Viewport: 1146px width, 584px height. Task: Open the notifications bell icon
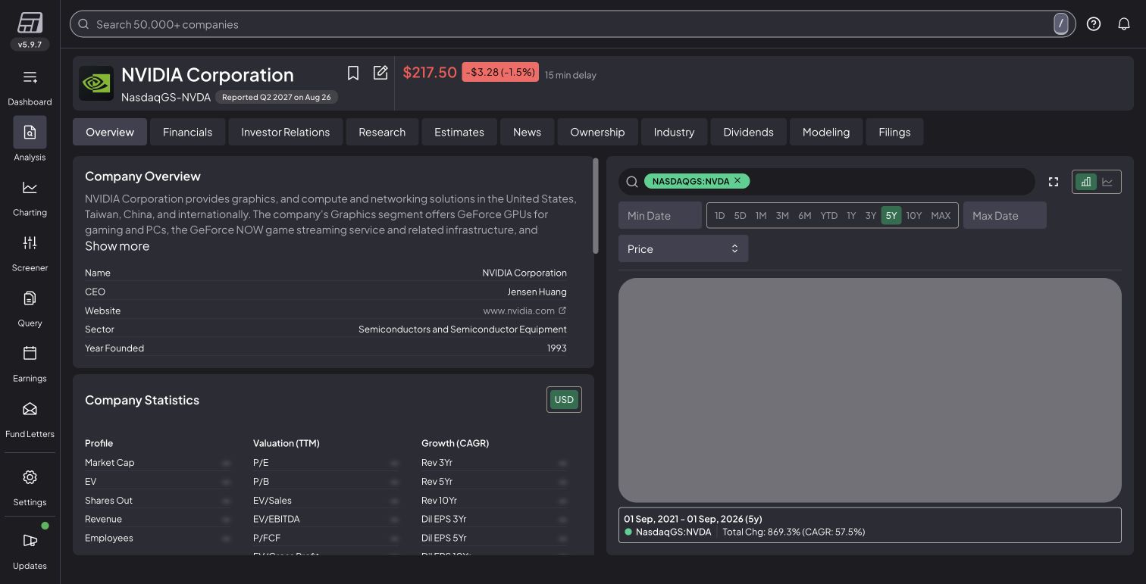[x=1124, y=24]
